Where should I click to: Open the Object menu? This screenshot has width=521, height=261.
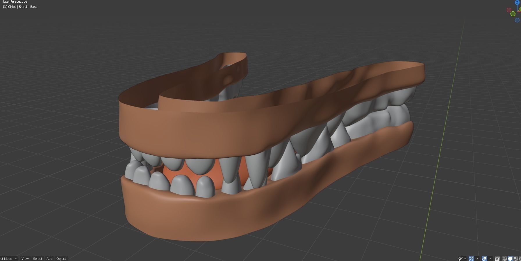[x=61, y=258]
